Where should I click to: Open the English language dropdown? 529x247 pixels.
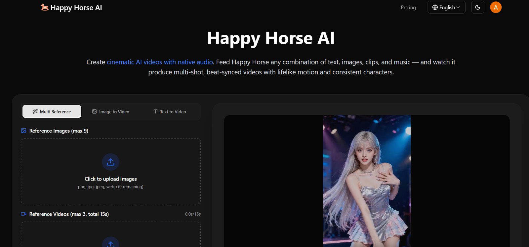[446, 7]
